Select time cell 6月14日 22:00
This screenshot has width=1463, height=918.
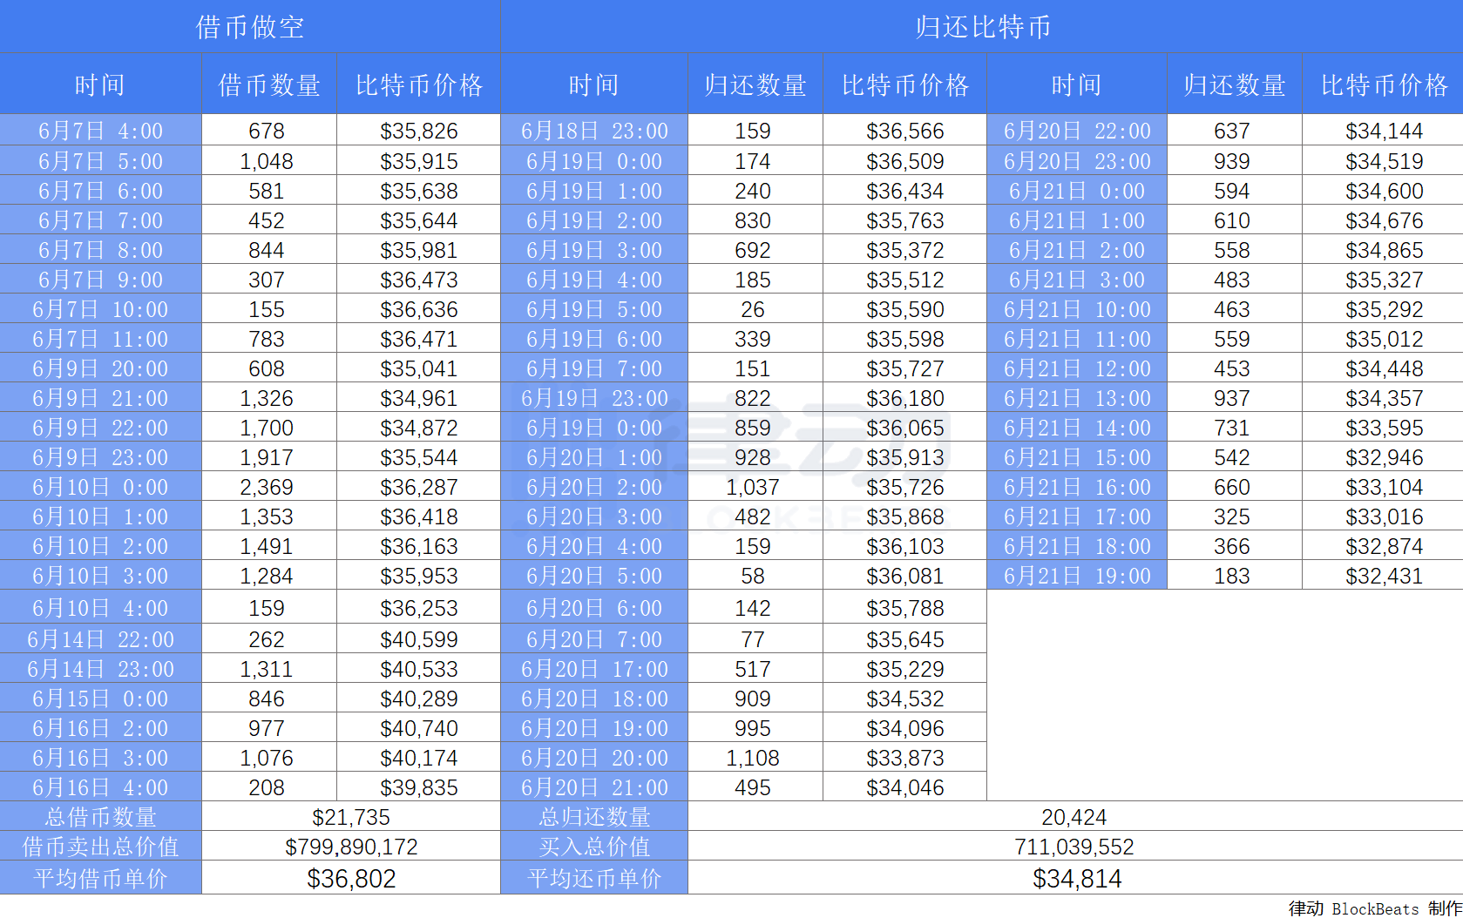click(100, 639)
